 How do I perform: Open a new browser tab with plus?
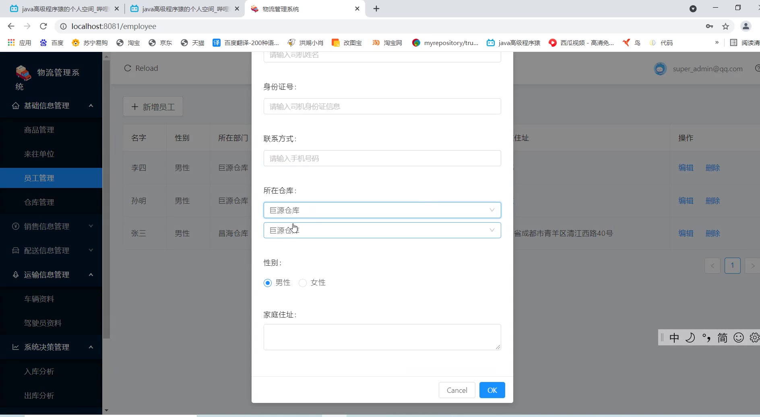(376, 8)
